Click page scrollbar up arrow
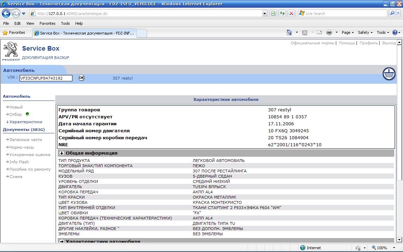403x252 pixels. click(x=400, y=42)
